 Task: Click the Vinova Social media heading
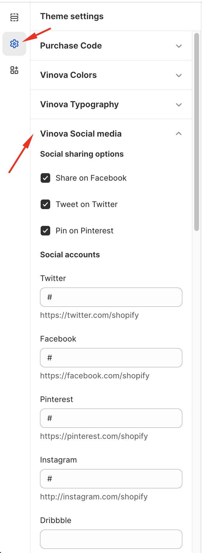coord(81,134)
